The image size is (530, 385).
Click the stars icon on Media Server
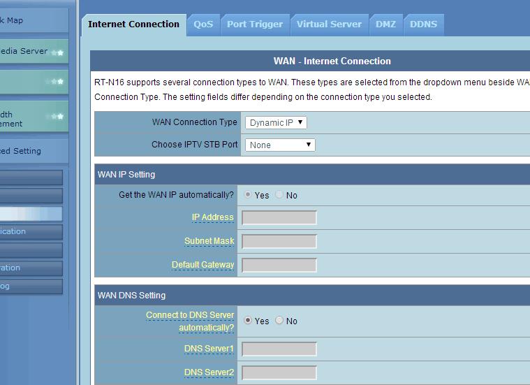tap(57, 52)
